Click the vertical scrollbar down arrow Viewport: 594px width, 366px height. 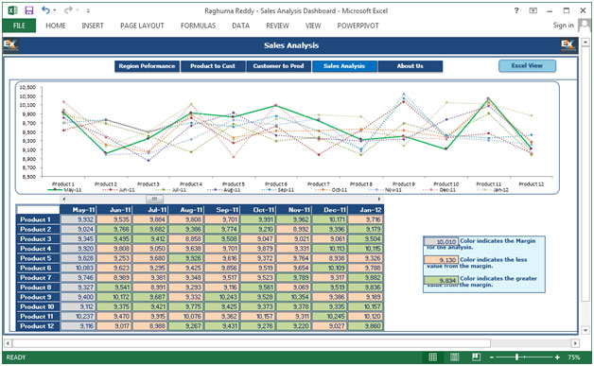pyautogui.click(x=585, y=330)
